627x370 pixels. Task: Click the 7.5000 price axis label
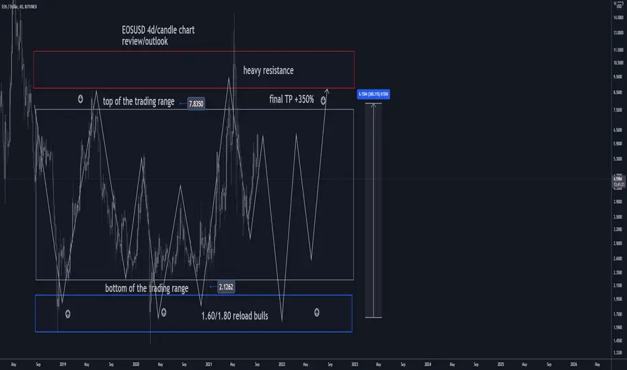[618, 110]
